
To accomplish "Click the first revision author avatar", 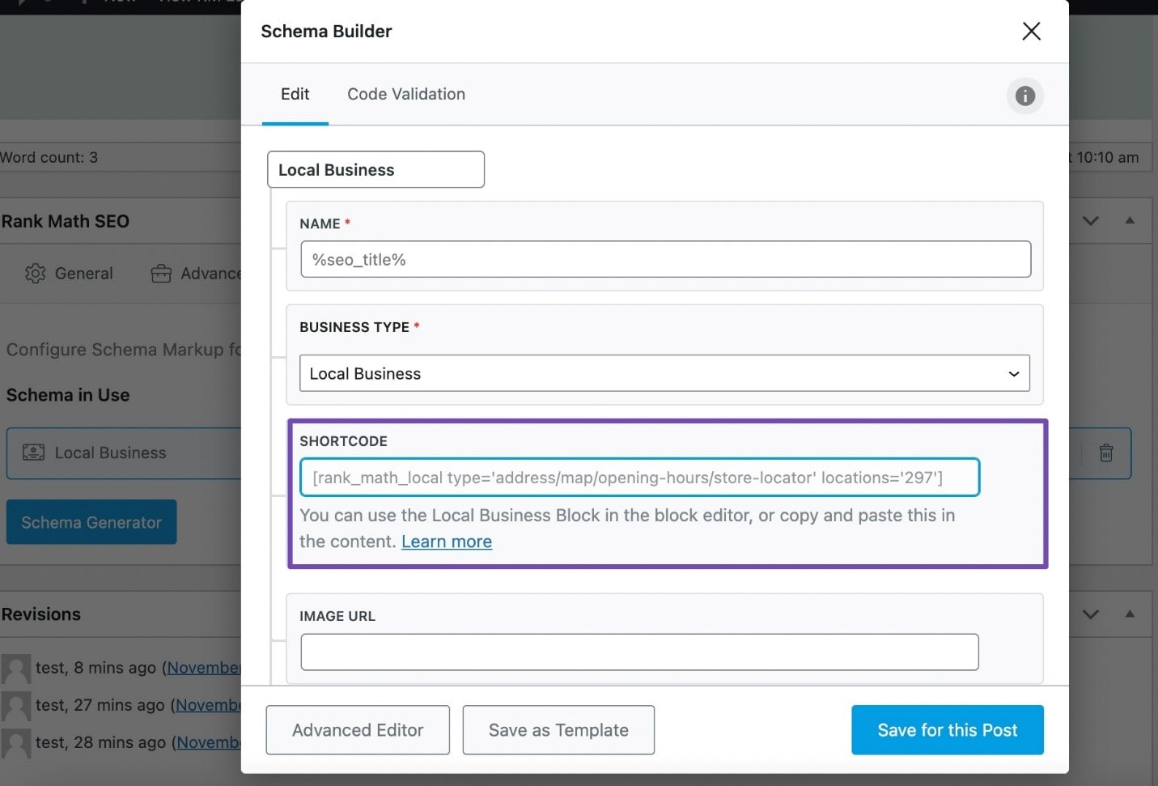I will 15,669.
